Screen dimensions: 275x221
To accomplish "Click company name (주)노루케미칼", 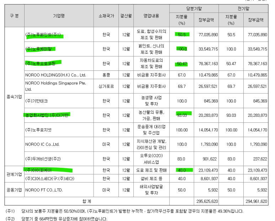I will point(38,49).
